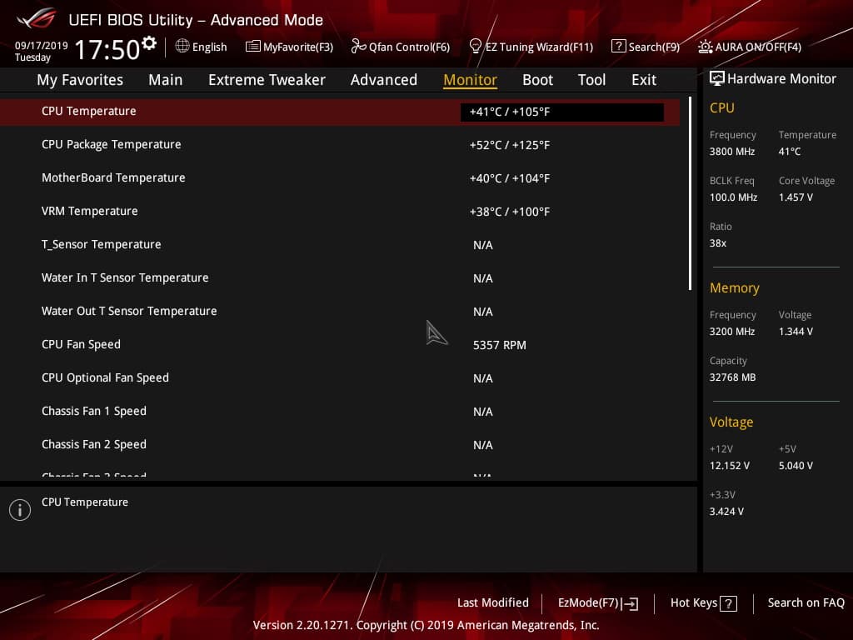Select the Monitor tab
The height and width of the screenshot is (640, 853).
coord(470,80)
